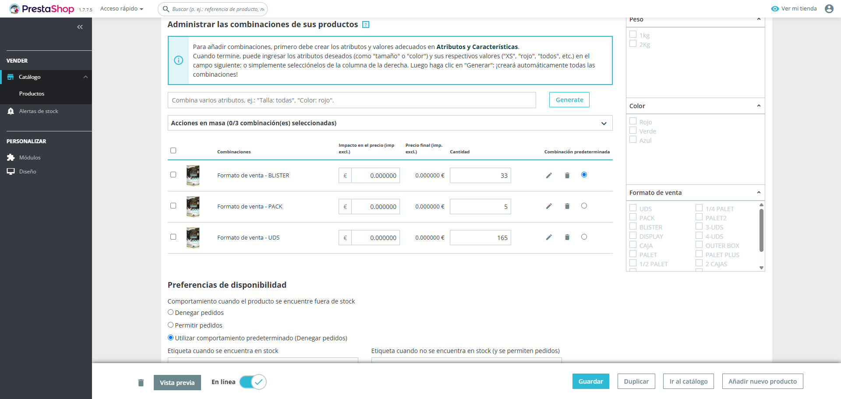The image size is (841, 399).
Task: Set PACK as default combination
Action: (584, 206)
